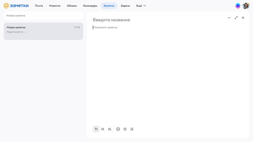
Task: Focus the Введите название title field
Action: pos(111,20)
